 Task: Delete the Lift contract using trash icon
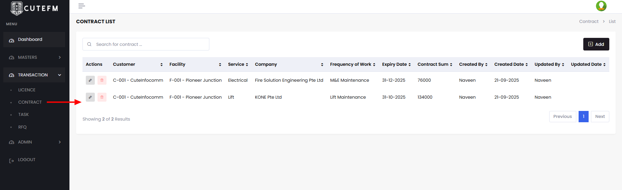(102, 97)
